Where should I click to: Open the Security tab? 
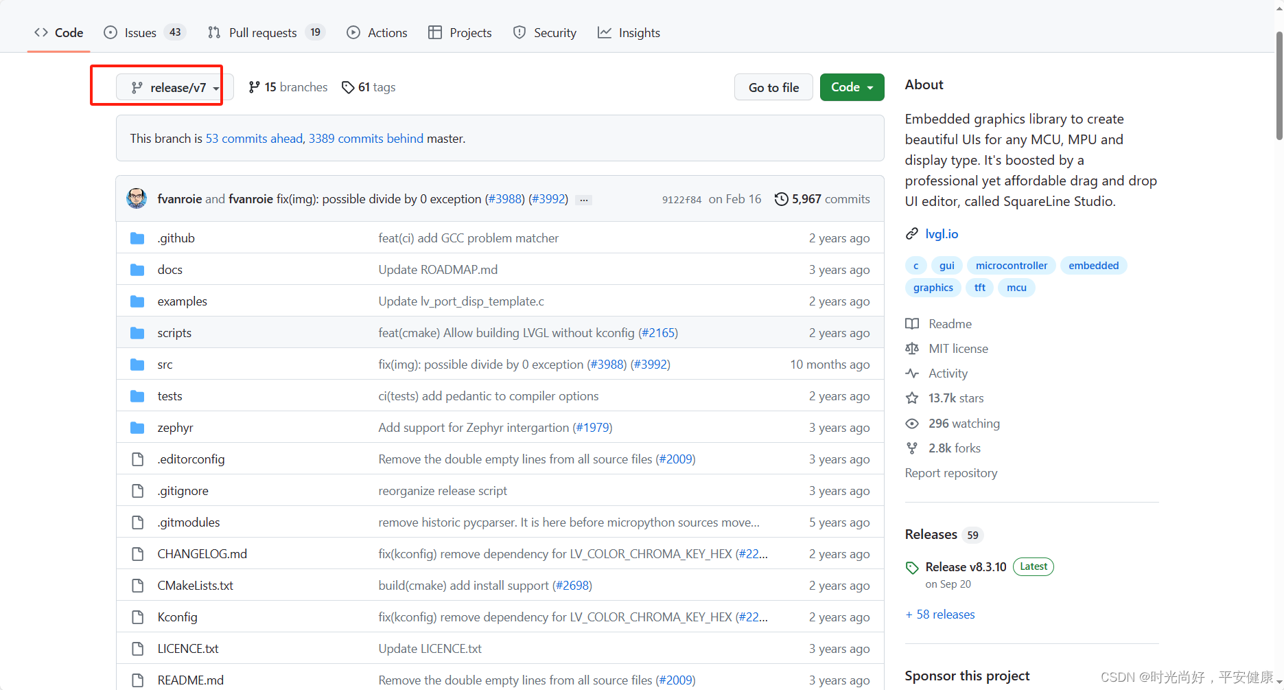point(545,33)
